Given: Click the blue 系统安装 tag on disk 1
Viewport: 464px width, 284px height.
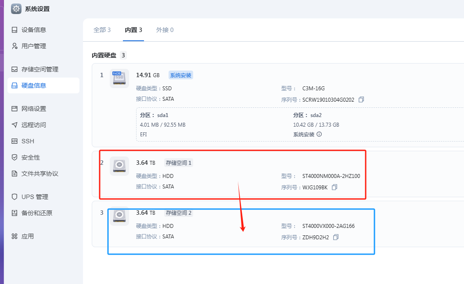Looking at the screenshot, I should point(180,75).
